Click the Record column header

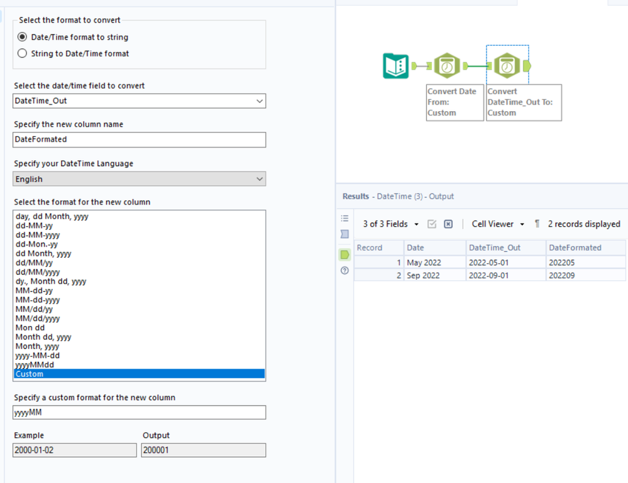point(379,247)
